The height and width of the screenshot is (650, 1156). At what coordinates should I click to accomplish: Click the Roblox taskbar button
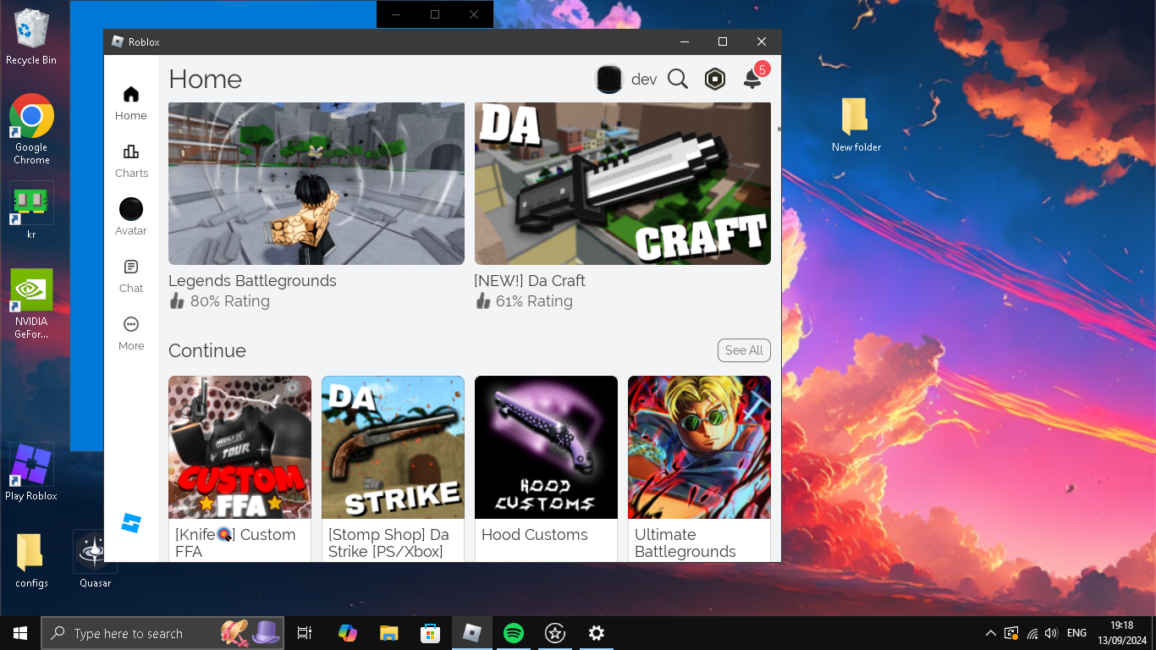(x=471, y=633)
